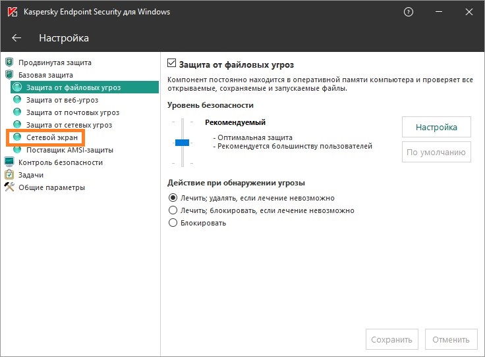Click the security level slider handle
Viewport: 485px width, 357px height.
[x=182, y=143]
